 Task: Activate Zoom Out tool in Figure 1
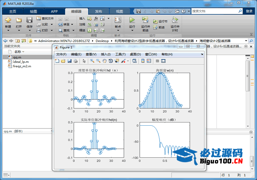[x=98, y=61]
